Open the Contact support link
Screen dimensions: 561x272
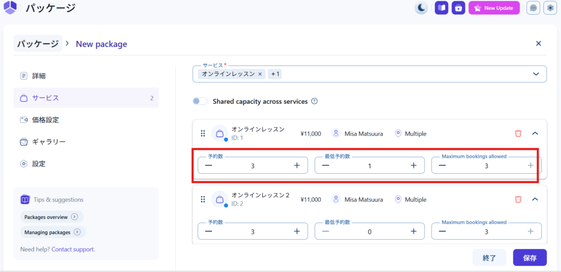pos(73,249)
